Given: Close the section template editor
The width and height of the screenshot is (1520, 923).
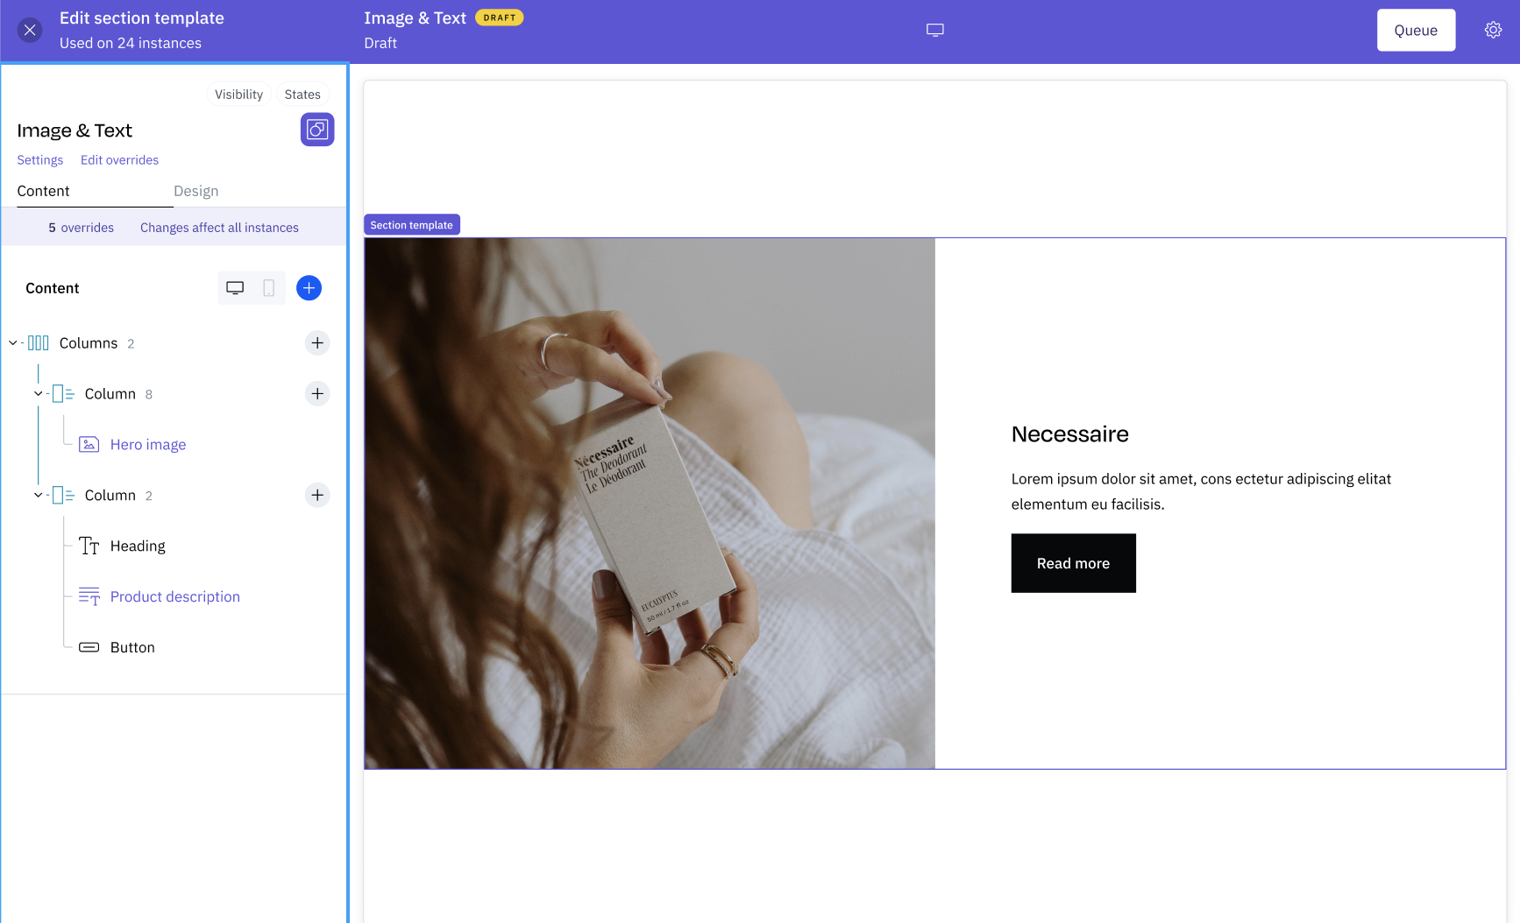Looking at the screenshot, I should [30, 31].
